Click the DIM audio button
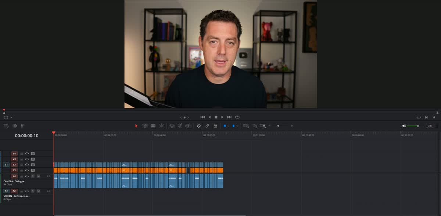The height and width of the screenshot is (216, 441). [430, 126]
